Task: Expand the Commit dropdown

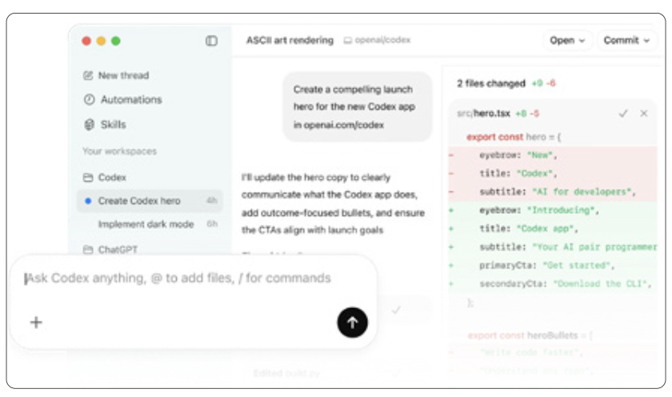Action: coord(626,40)
